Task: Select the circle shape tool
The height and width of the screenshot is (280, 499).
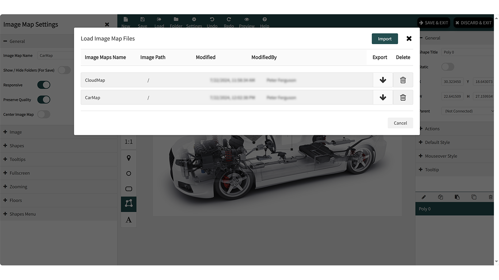Action: tap(129, 174)
